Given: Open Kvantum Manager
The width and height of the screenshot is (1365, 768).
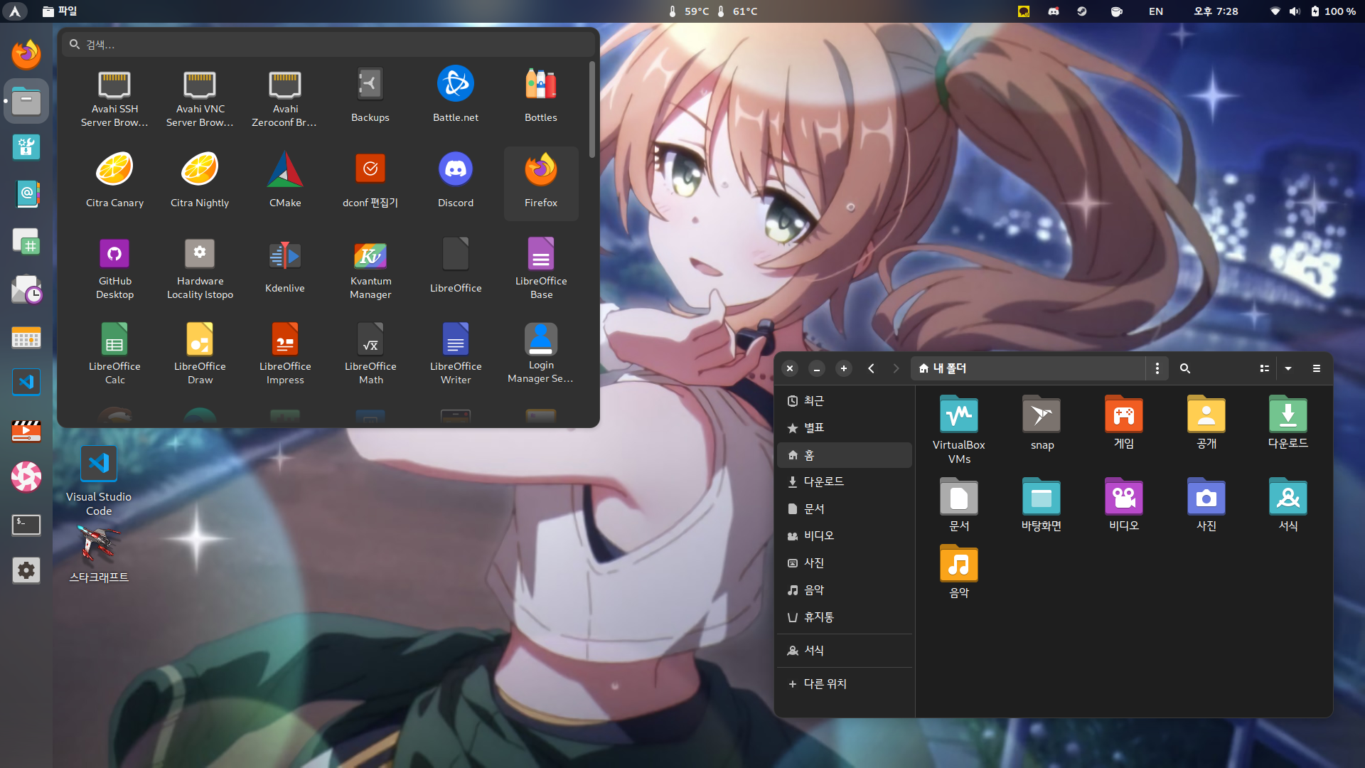Looking at the screenshot, I should [x=370, y=269].
